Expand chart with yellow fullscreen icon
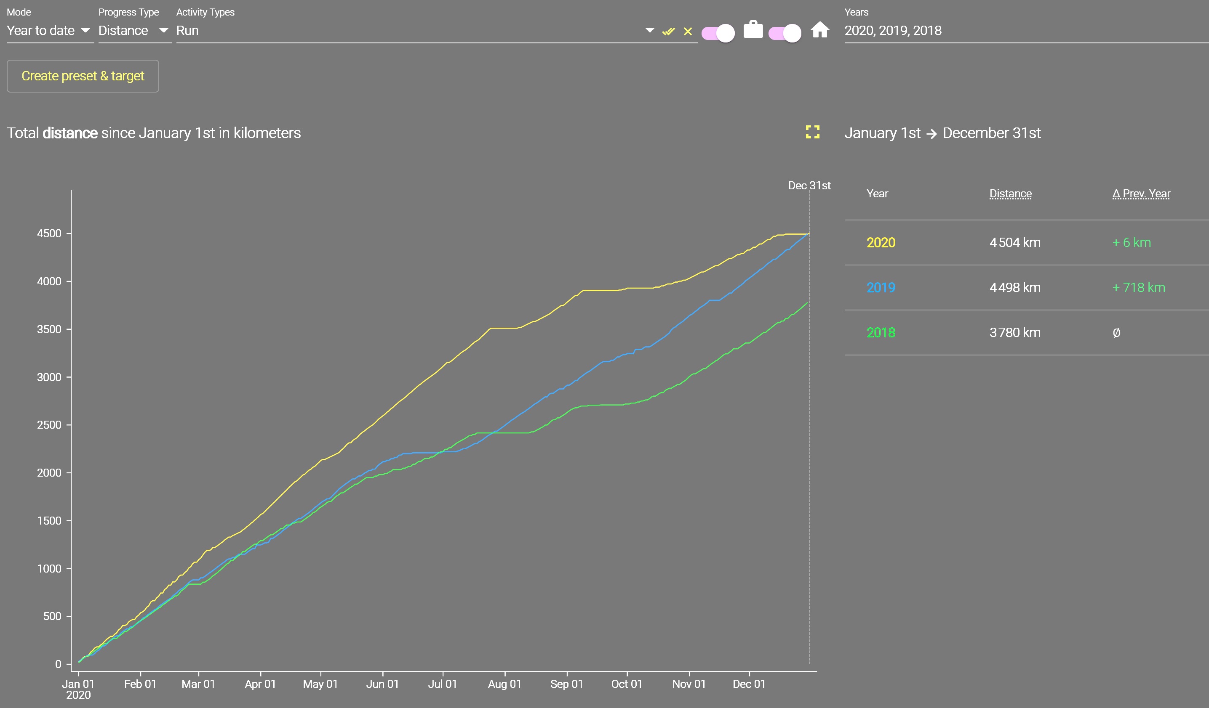 812,132
